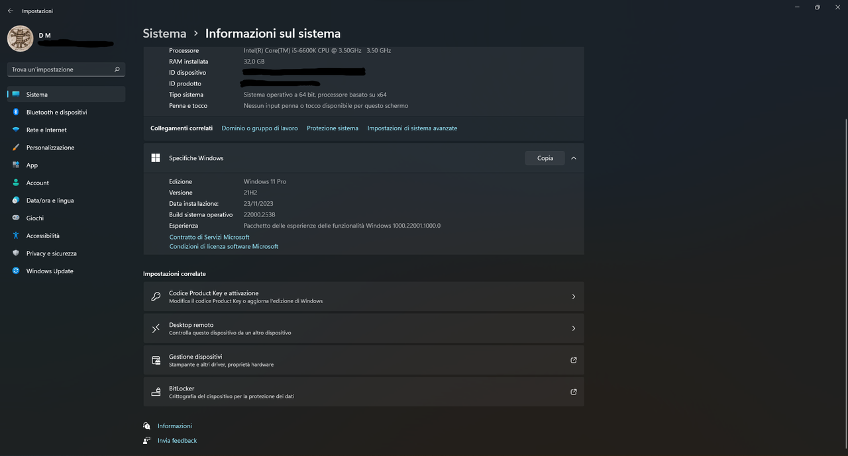Select Sistema in the sidebar
This screenshot has width=848, height=456.
pos(66,95)
